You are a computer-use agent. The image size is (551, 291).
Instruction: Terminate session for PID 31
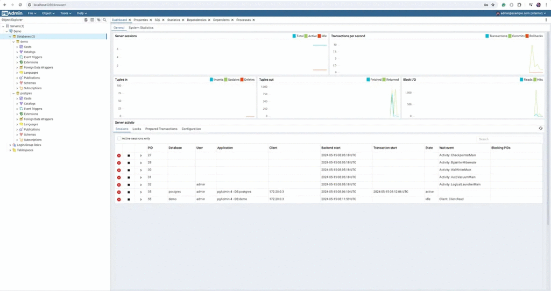pyautogui.click(x=119, y=178)
